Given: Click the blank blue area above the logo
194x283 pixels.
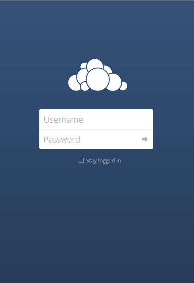Looking at the screenshot, I should (97, 29).
